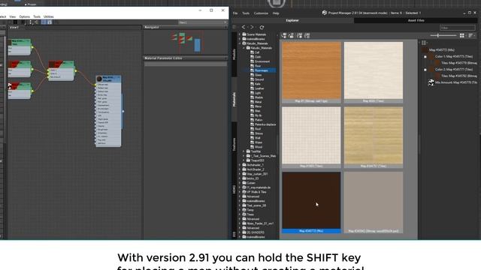Refresh the Project Manager explorer
Image resolution: width=481 pixels, height=270 pixels.
(262, 27)
